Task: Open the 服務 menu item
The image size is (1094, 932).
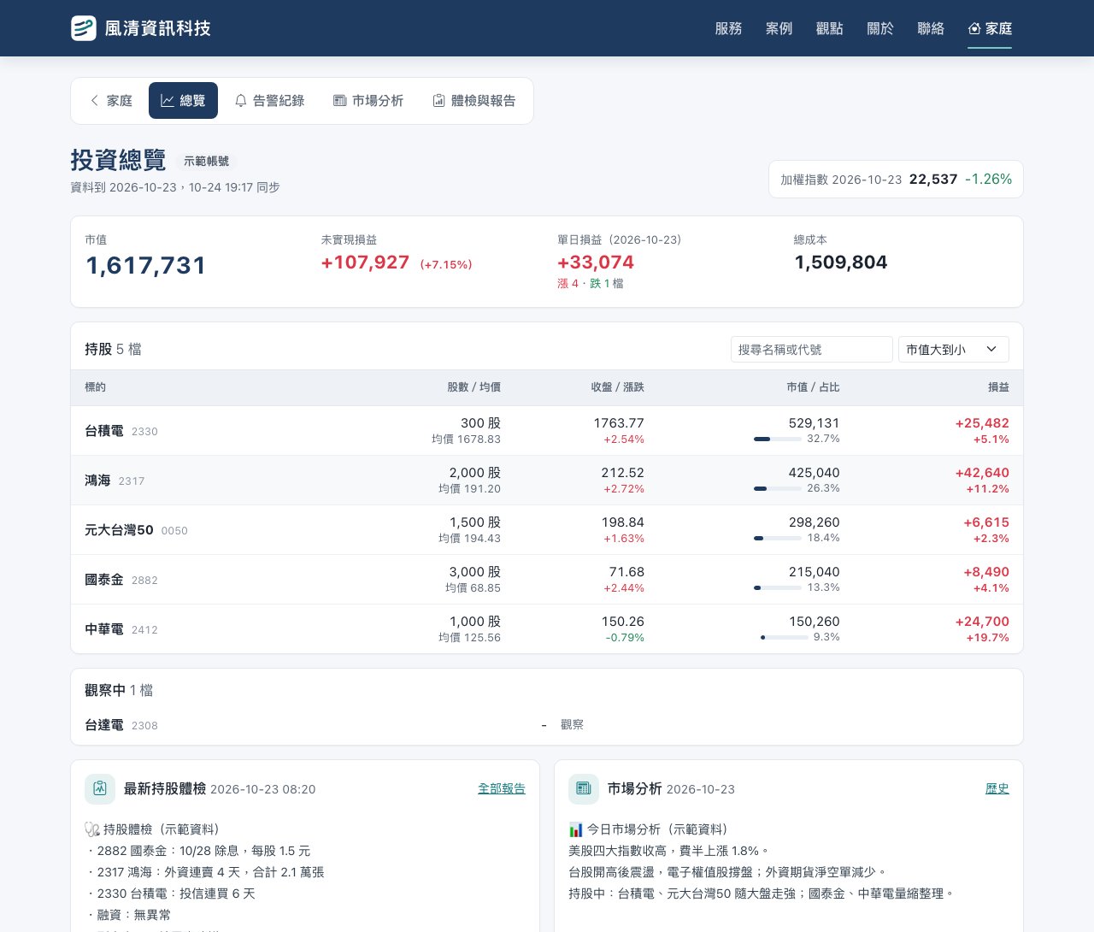Action: 728,29
